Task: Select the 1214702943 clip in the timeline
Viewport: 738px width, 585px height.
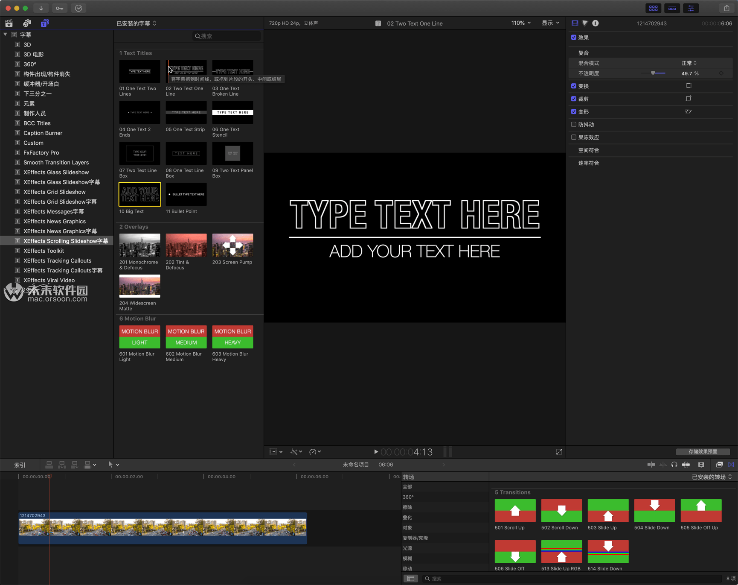Action: 163,528
